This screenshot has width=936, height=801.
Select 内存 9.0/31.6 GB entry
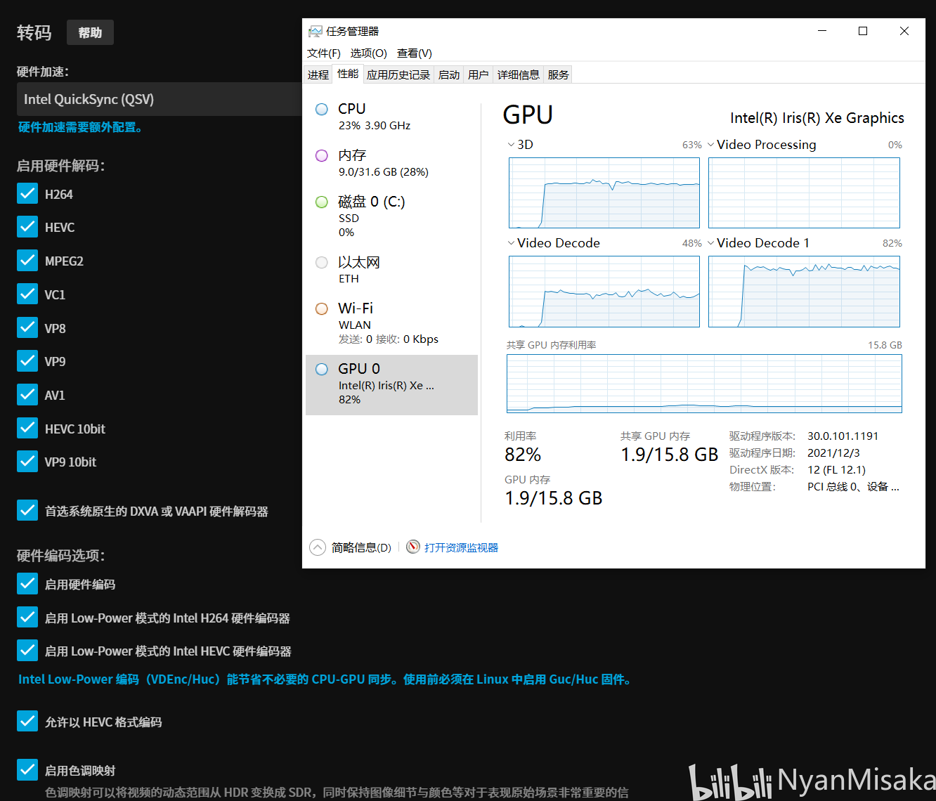point(392,163)
